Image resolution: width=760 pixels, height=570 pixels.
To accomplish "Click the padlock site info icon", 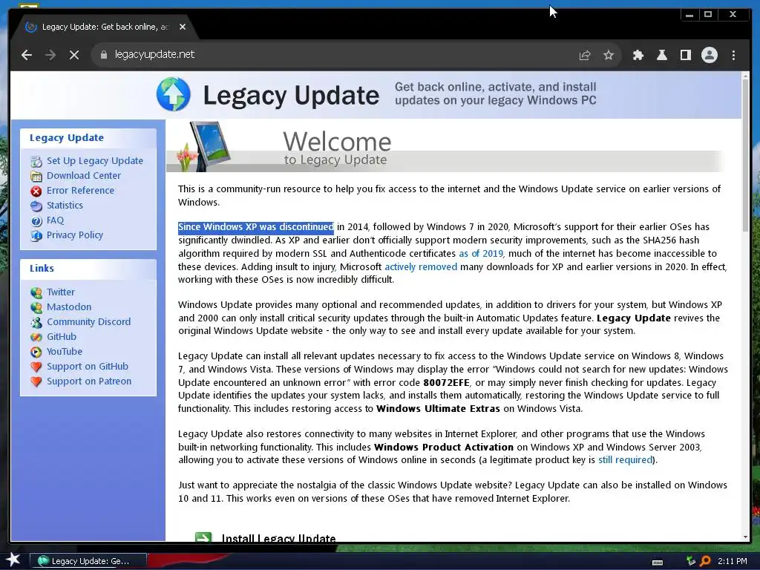I will [x=103, y=55].
